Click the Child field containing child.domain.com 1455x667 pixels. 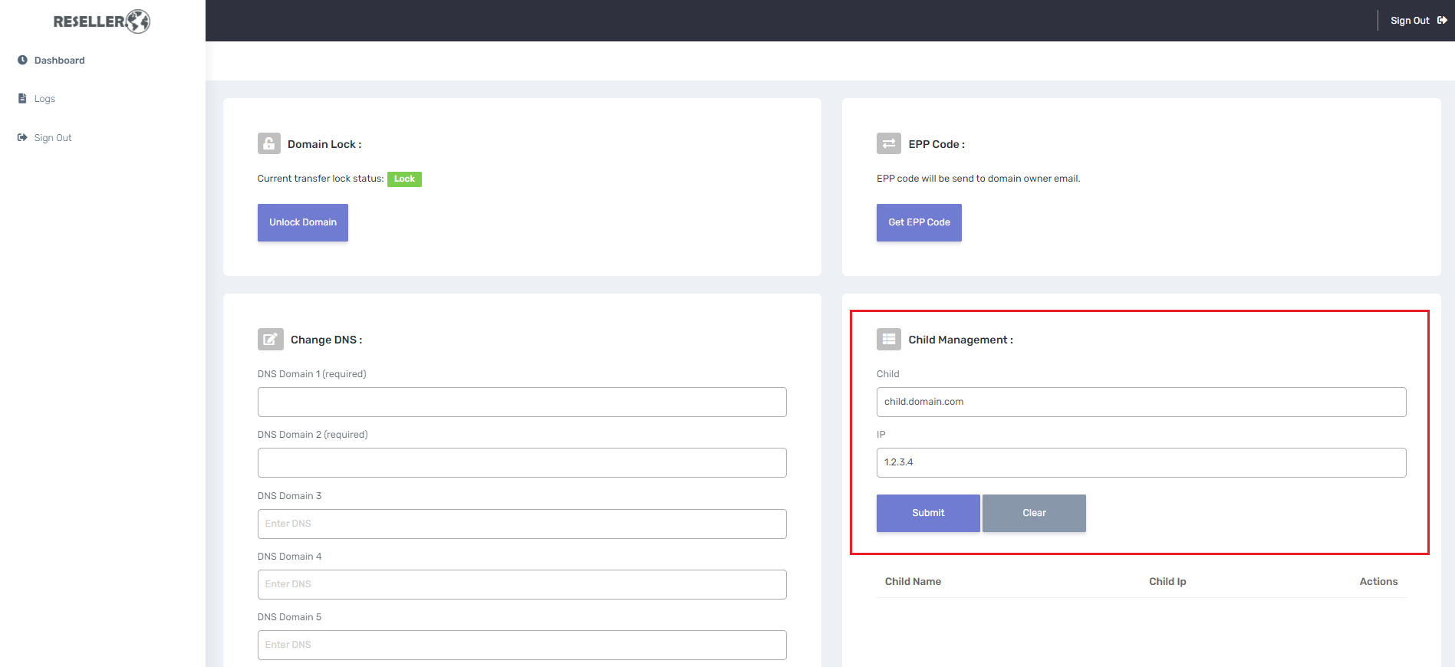[1141, 402]
